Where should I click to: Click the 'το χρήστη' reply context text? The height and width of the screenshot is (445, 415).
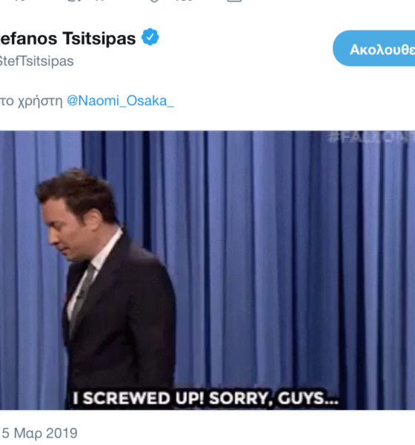point(31,102)
